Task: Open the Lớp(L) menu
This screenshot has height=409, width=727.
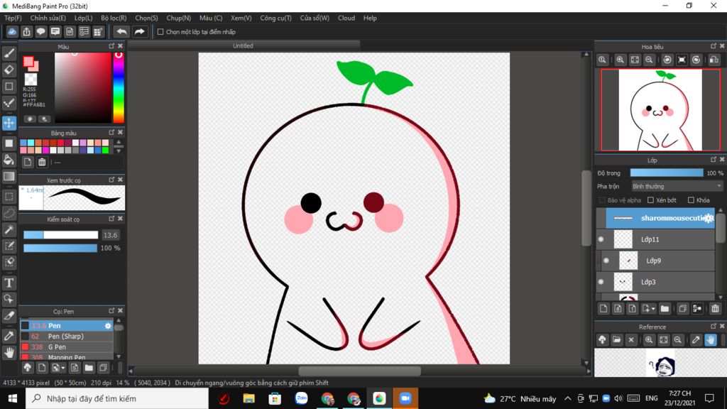Action: tap(84, 18)
